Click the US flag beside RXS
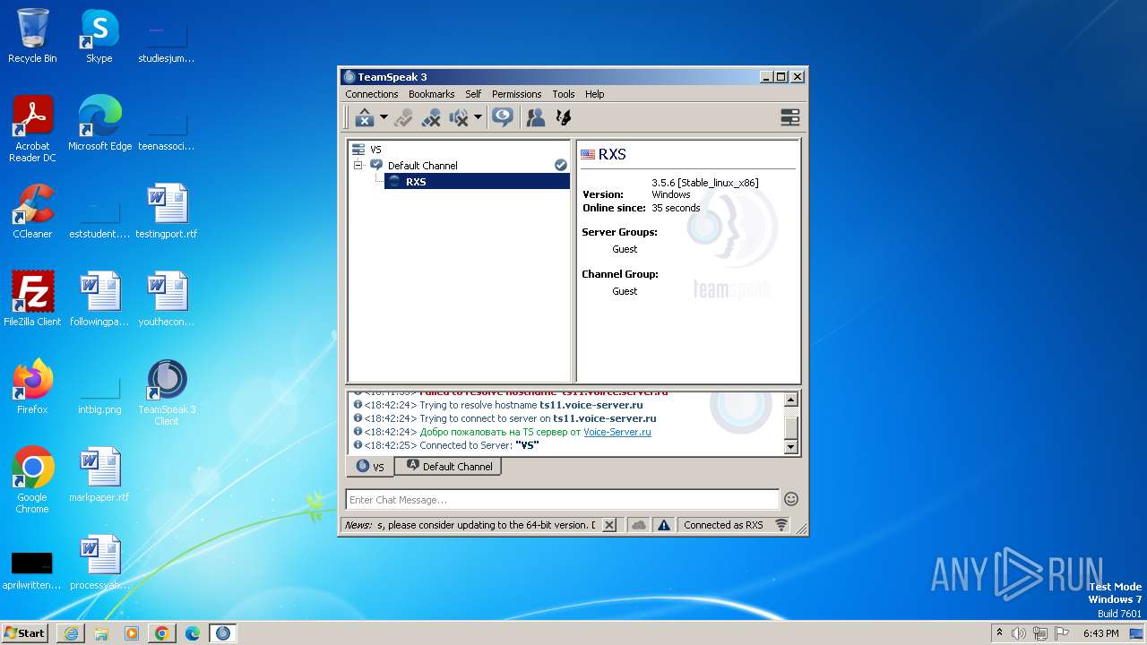 tap(588, 155)
